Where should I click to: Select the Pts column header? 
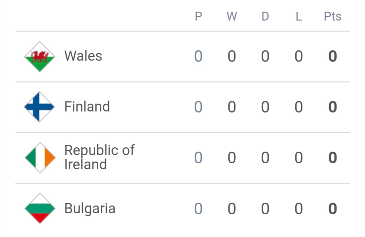point(333,17)
